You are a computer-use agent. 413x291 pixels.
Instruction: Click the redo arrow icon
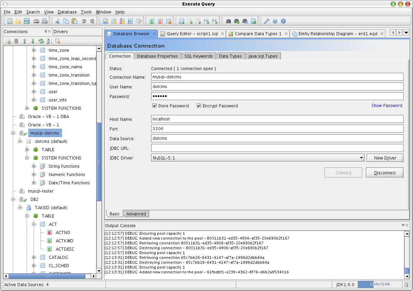tap(92, 21)
